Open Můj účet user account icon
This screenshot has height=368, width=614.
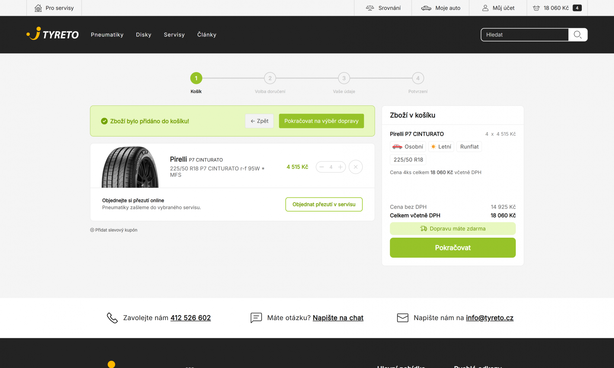(x=485, y=8)
